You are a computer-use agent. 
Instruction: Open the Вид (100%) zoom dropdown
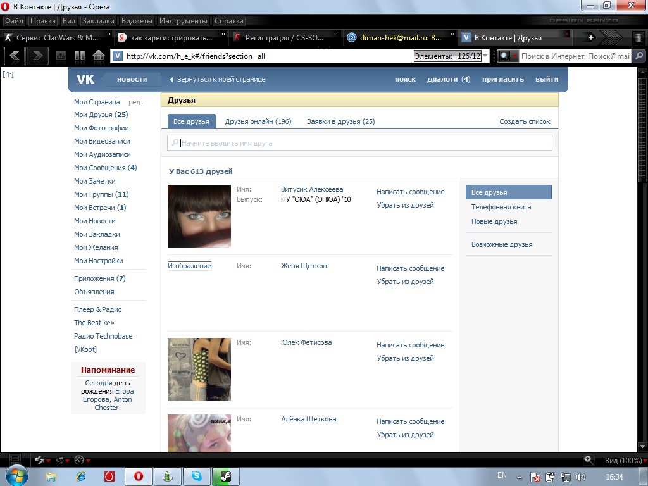tap(625, 460)
